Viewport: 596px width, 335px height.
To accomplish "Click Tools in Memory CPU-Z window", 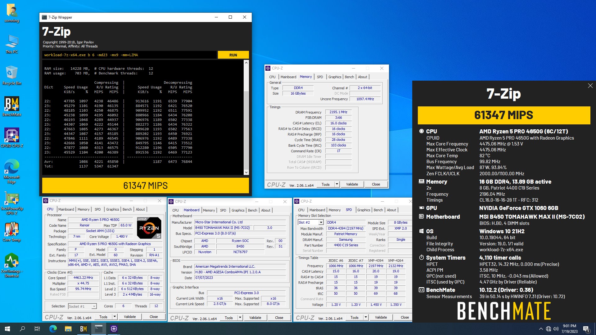I will click(x=326, y=184).
